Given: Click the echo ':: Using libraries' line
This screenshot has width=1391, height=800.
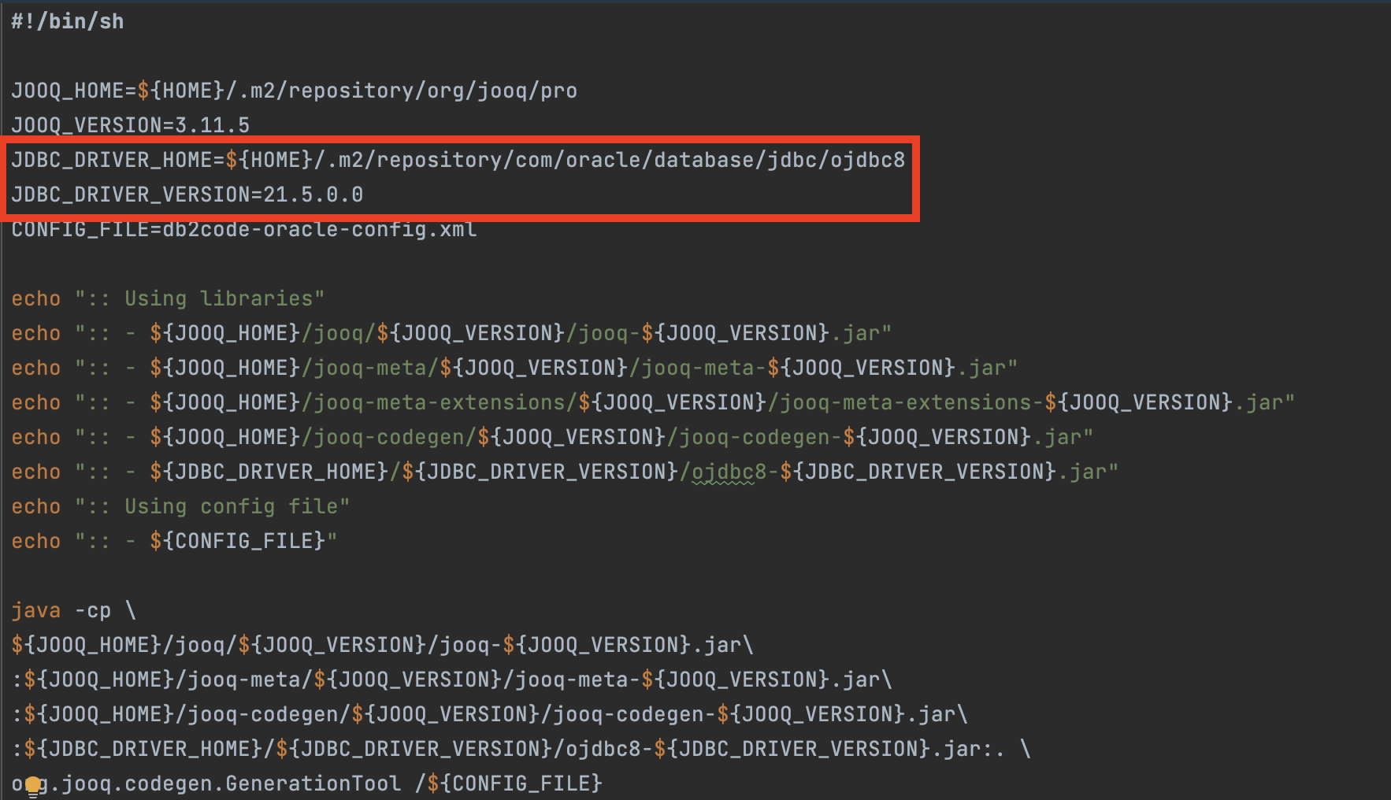Looking at the screenshot, I should 168,298.
